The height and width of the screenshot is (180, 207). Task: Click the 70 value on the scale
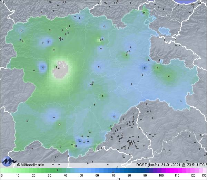pyautogui.click(x=113, y=176)
